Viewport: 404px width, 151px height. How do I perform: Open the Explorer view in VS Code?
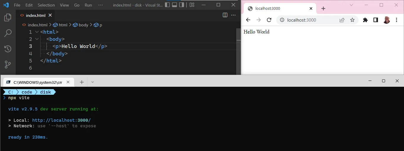(8, 17)
